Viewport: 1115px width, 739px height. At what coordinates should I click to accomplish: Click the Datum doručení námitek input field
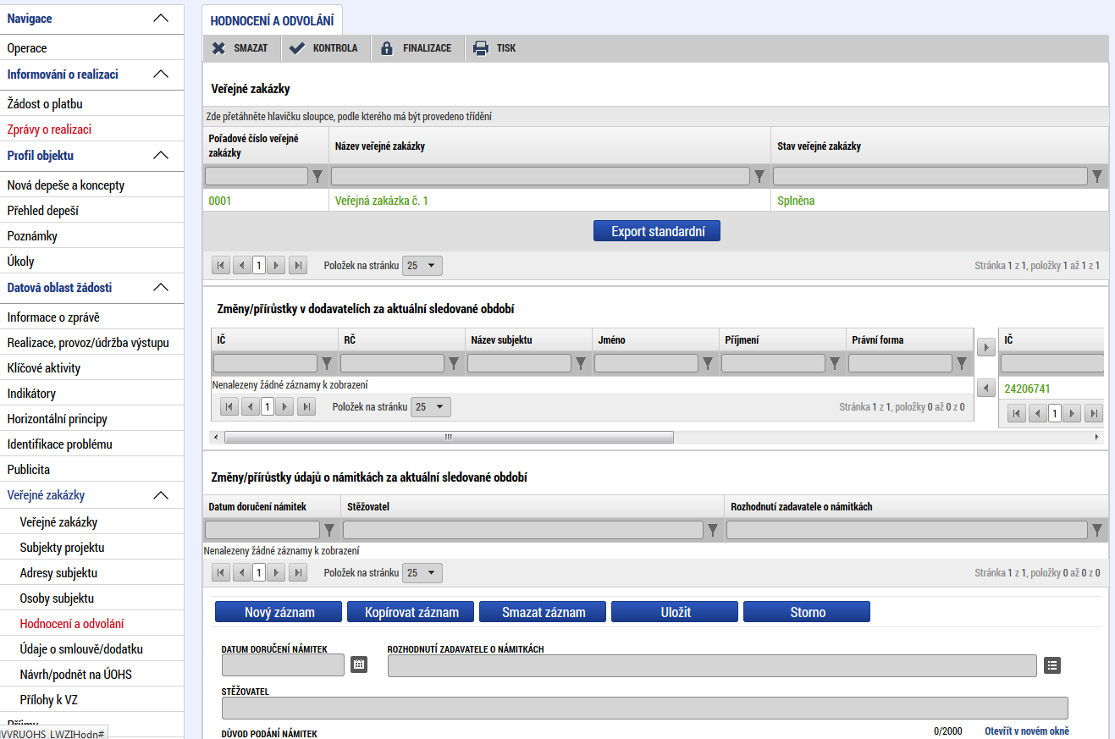[x=284, y=665]
